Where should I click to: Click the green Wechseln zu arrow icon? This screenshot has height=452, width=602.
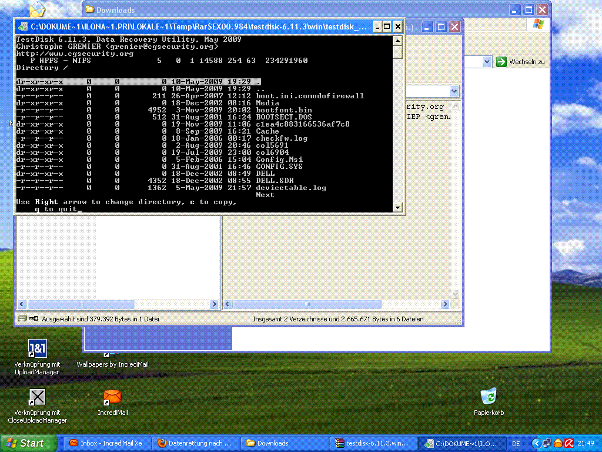(x=501, y=61)
